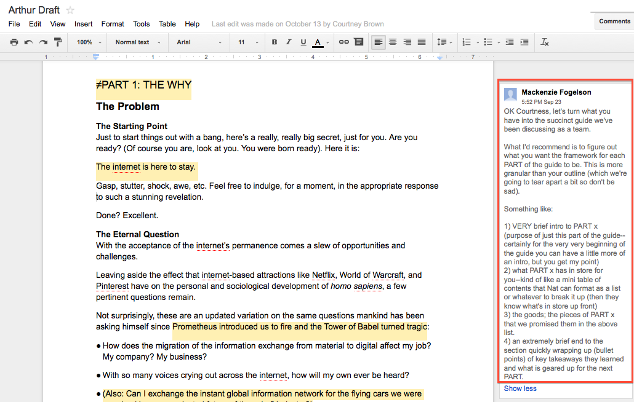Expand the Arial font dropdown
The height and width of the screenshot is (402, 634).
tap(199, 42)
